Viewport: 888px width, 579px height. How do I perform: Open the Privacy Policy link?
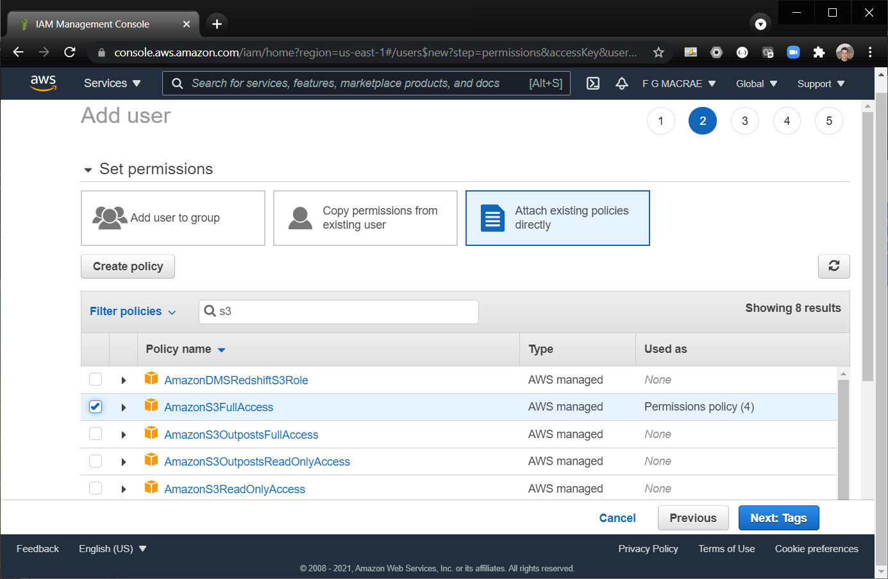(648, 549)
